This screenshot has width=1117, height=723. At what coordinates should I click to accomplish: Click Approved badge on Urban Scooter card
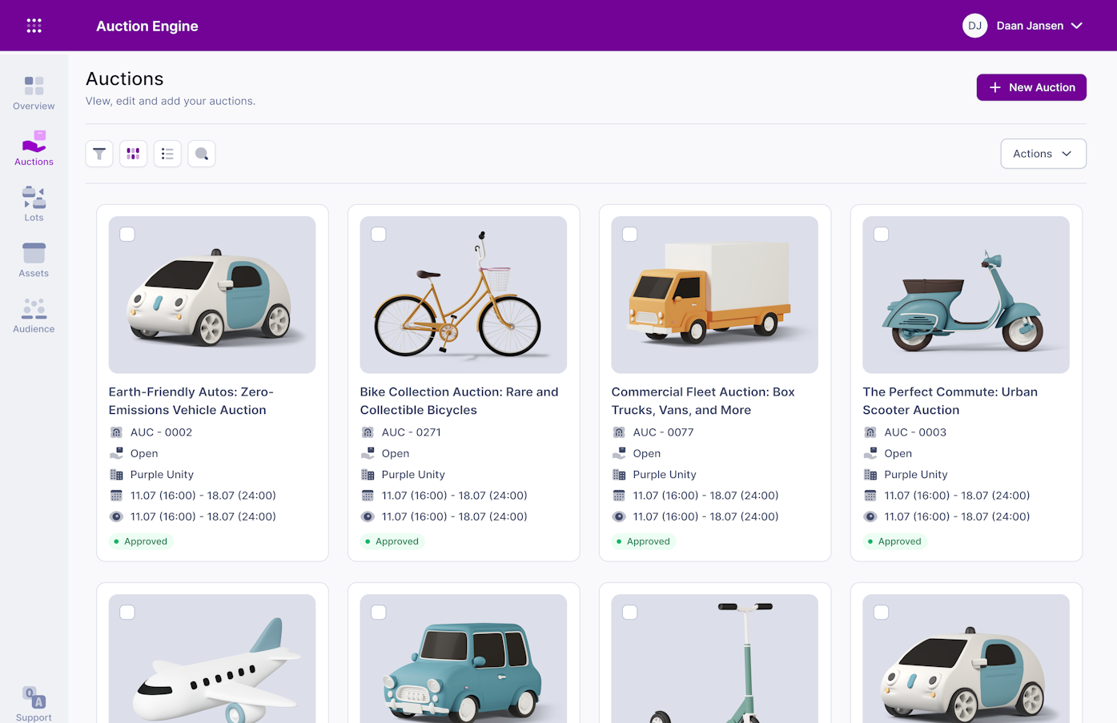tap(895, 541)
